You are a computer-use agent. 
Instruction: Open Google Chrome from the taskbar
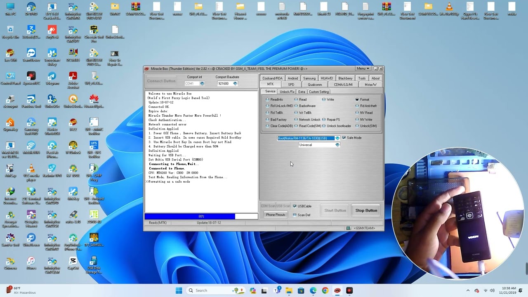[x=325, y=290]
